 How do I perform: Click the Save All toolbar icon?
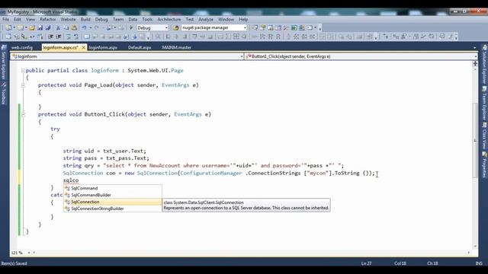pos(48,27)
